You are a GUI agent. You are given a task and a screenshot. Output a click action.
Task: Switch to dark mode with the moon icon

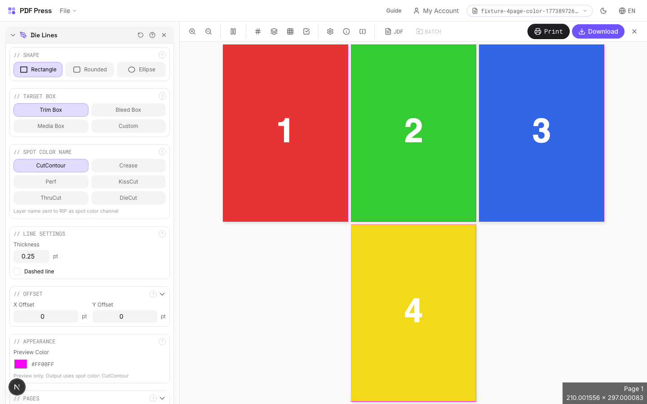coord(603,11)
